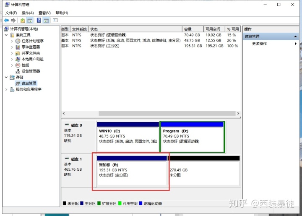The height and width of the screenshot is (216, 302).
Task: Click 更多操作 in actions pane
Action: tap(259, 44)
